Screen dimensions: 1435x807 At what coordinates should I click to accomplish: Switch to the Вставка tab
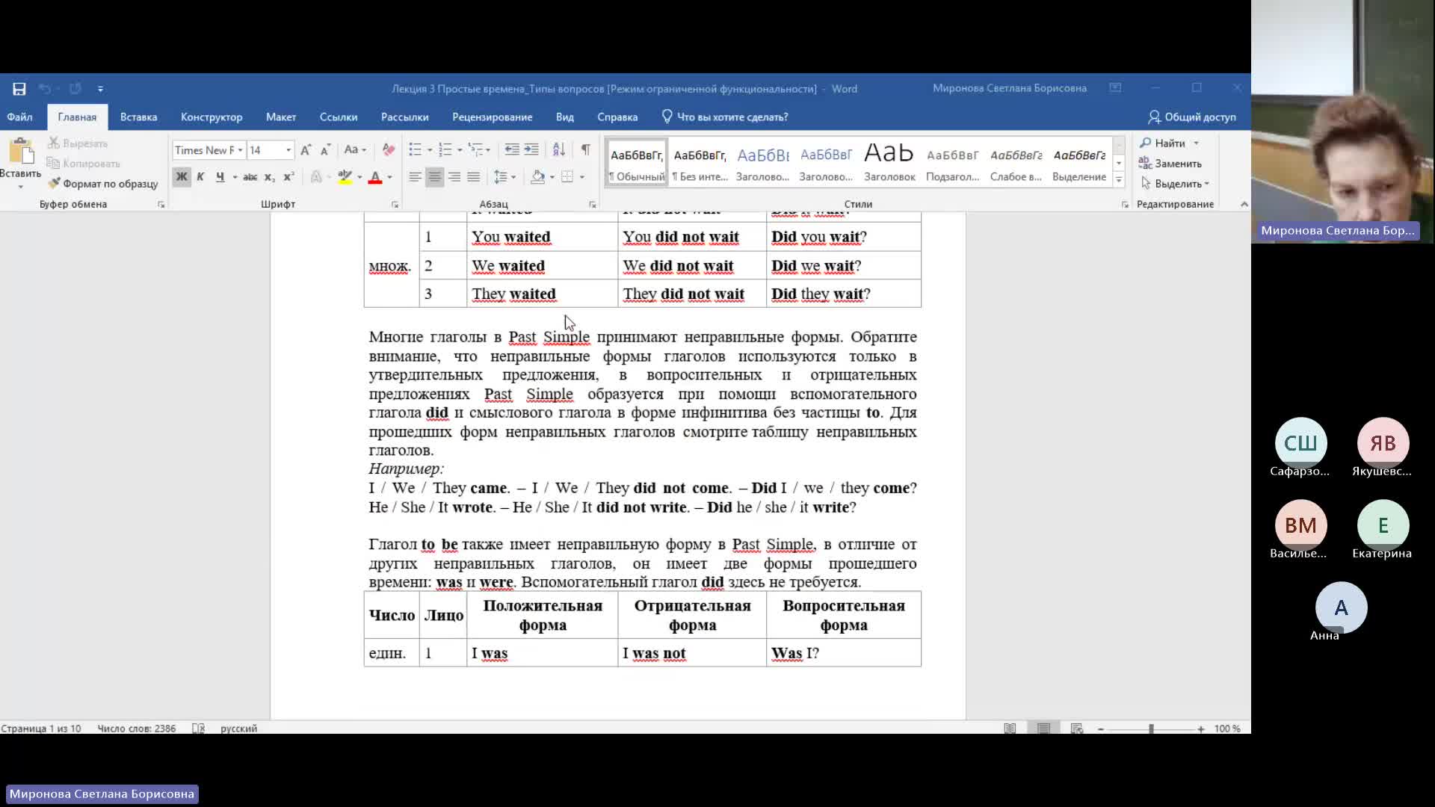pos(138,117)
